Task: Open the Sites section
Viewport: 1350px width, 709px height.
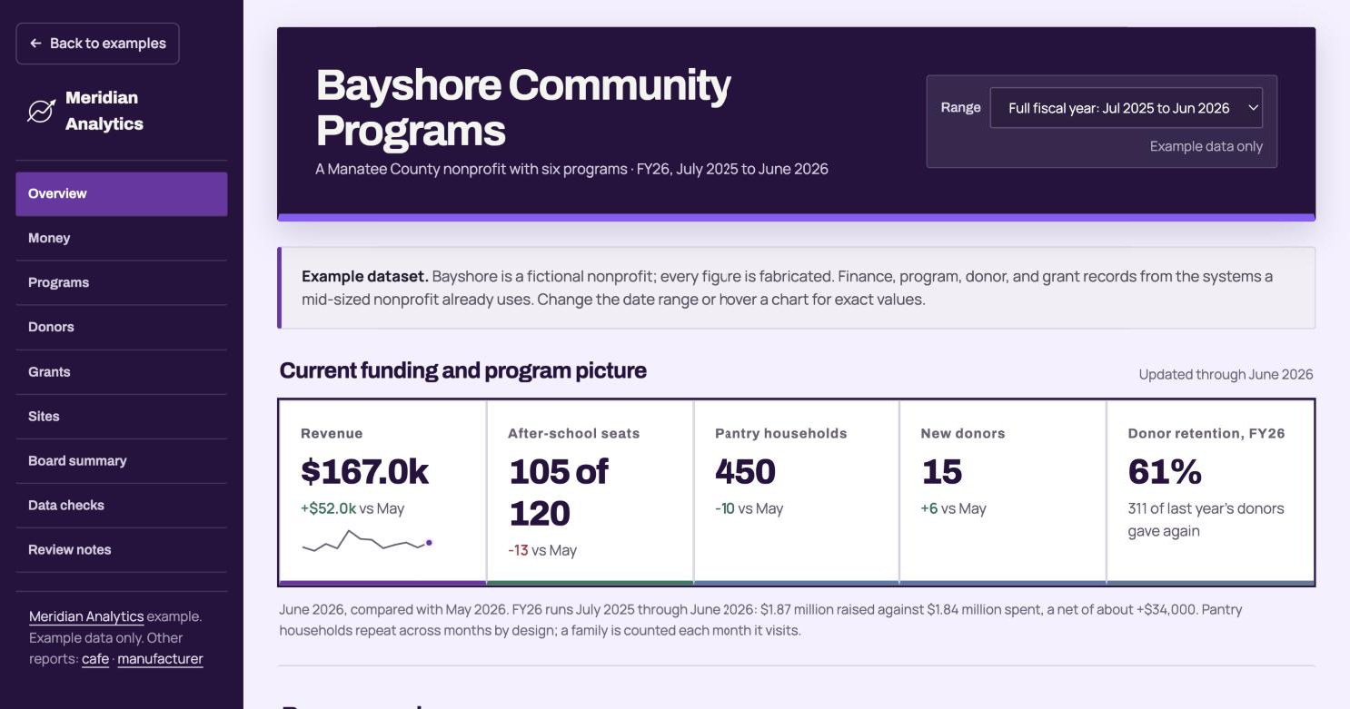Action: coord(122,416)
